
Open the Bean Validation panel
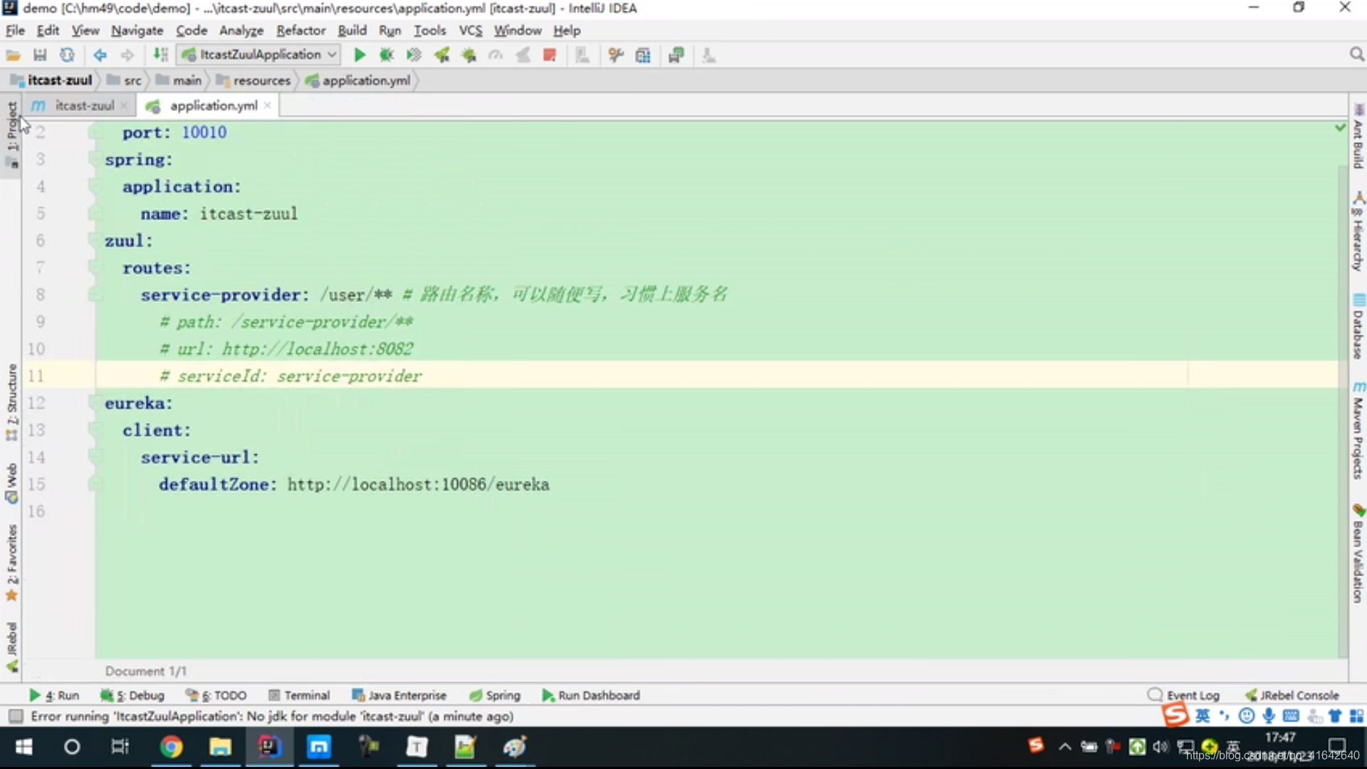[x=1358, y=554]
